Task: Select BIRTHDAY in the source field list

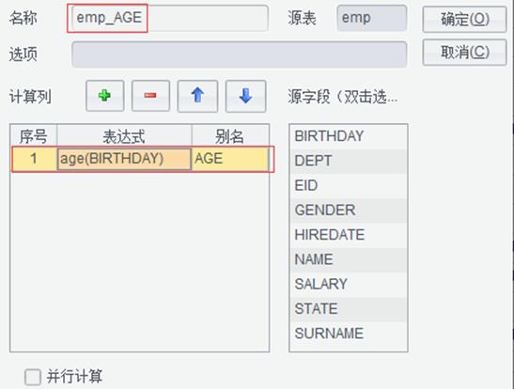Action: (x=348, y=136)
